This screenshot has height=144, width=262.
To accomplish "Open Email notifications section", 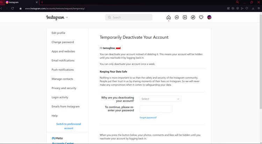I will (x=63, y=60).
